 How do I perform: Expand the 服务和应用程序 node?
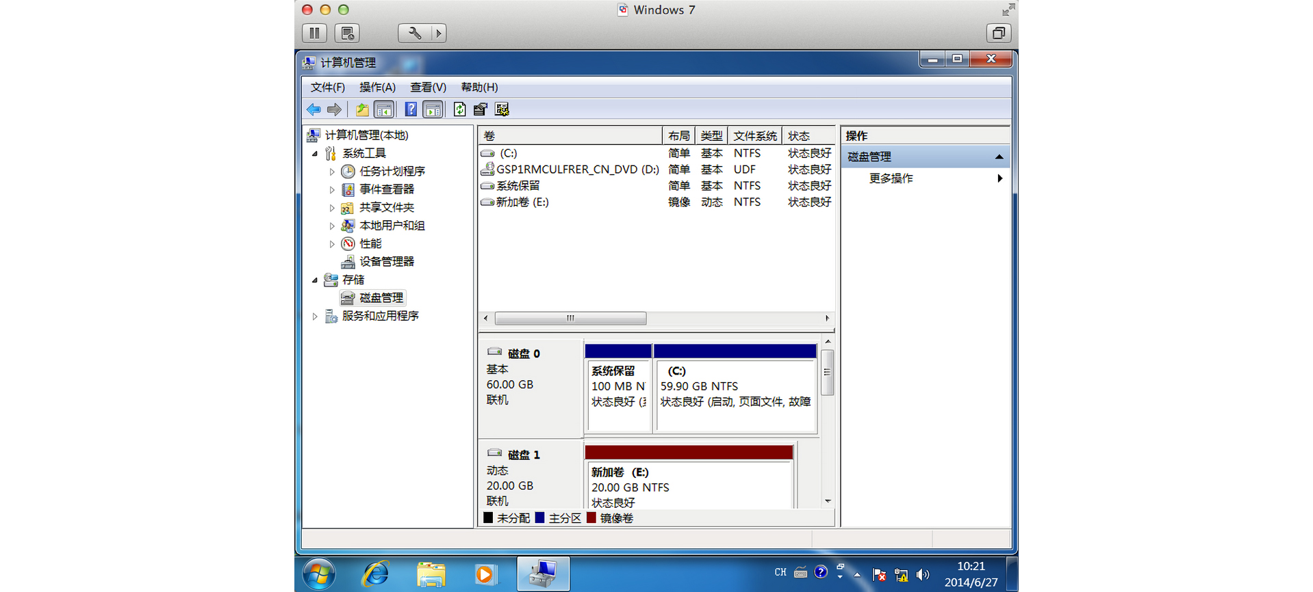pyautogui.click(x=315, y=317)
